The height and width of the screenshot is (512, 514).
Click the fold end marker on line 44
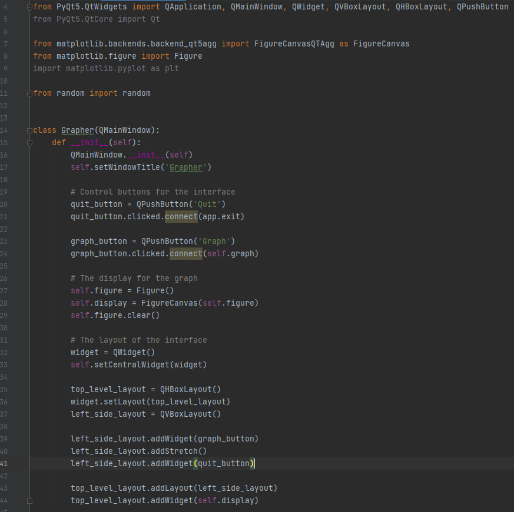click(x=29, y=501)
